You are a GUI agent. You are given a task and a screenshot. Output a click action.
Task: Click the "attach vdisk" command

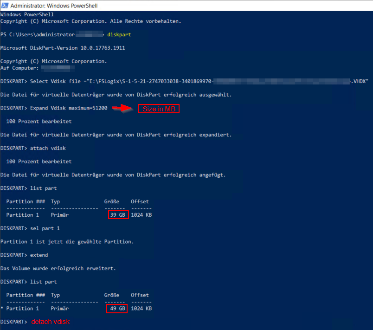[48, 148]
